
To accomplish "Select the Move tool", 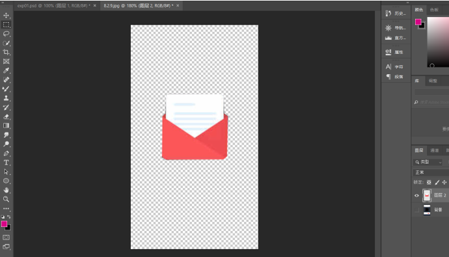I will 6,16.
